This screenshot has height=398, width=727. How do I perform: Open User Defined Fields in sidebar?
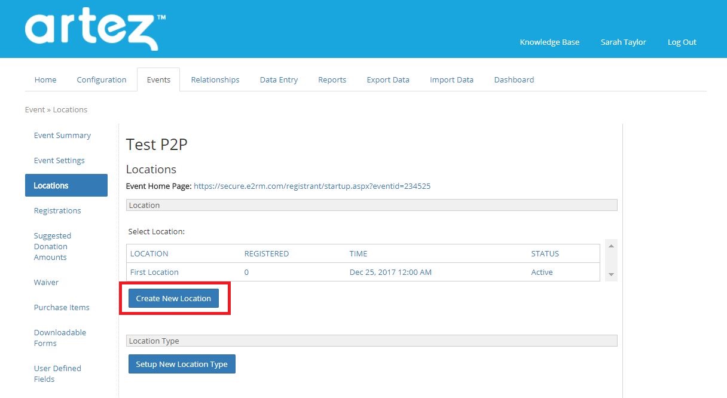pos(57,373)
